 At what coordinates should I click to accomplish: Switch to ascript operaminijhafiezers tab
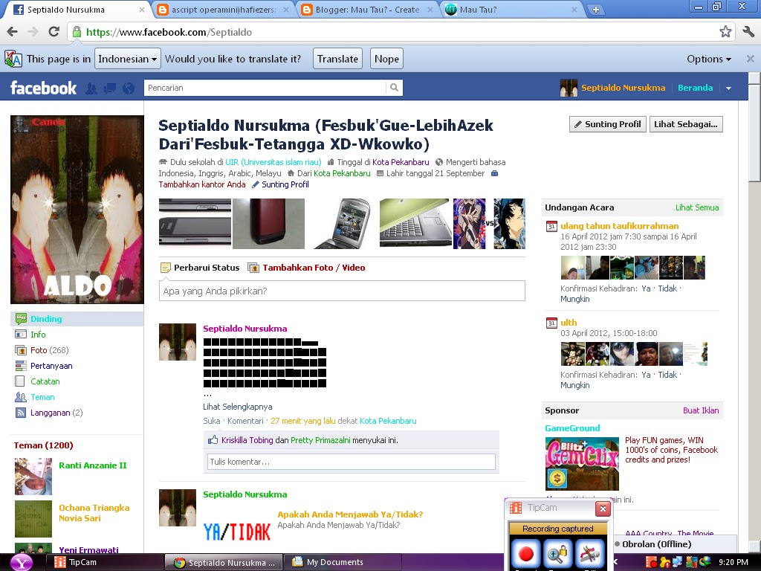(x=223, y=10)
